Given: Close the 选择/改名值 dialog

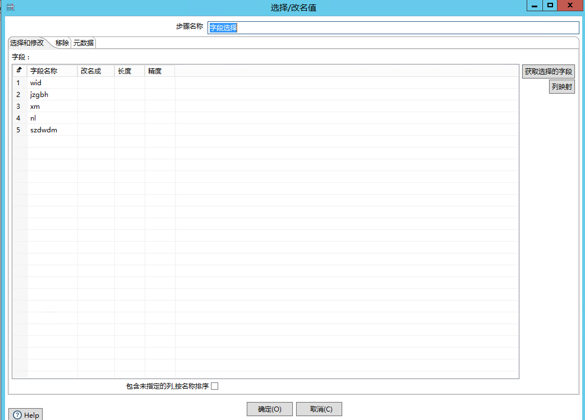Looking at the screenshot, I should 570,6.
